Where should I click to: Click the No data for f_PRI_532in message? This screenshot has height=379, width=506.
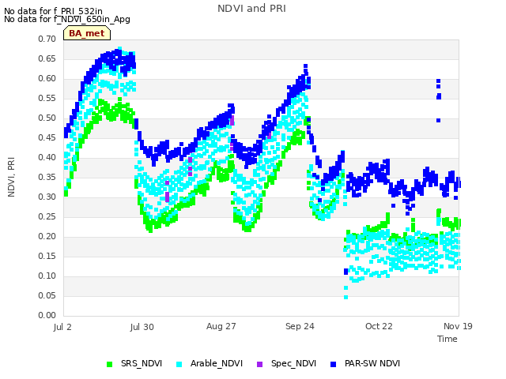[53, 11]
